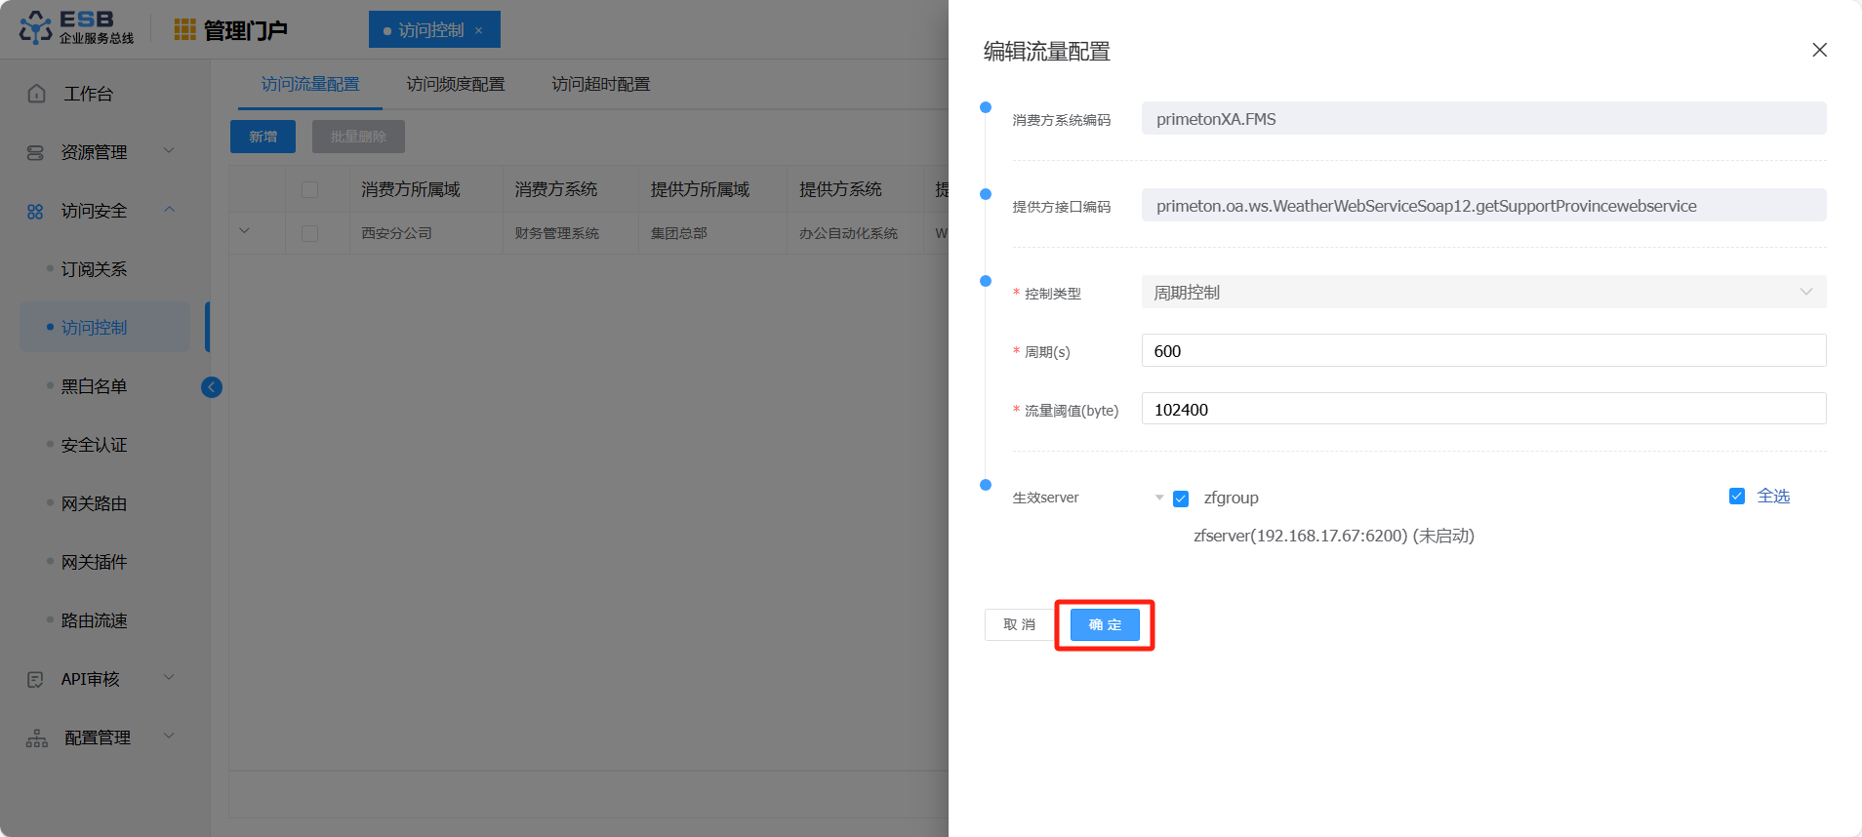This screenshot has width=1862, height=837.
Task: Click the 流量阈值(byte) input field
Action: [1483, 410]
